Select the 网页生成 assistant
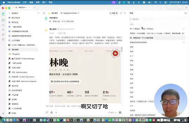 pos(23,22)
